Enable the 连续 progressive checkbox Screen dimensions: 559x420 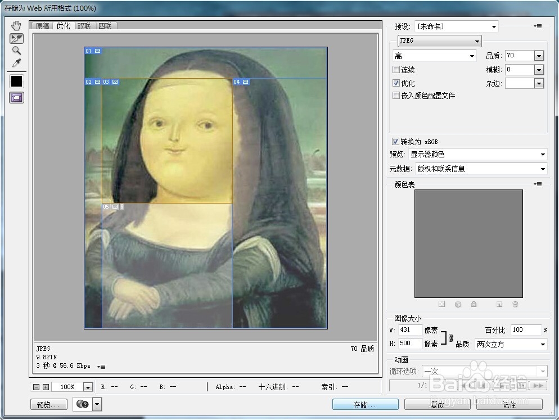[396, 69]
